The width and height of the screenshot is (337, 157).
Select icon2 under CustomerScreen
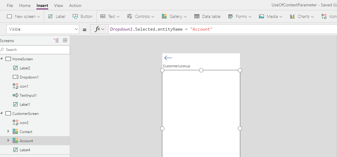[24, 123]
